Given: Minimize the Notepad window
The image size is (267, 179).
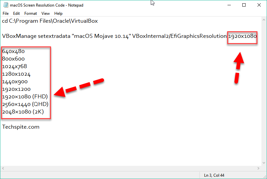Looking at the screenshot, I should pos(229,5).
